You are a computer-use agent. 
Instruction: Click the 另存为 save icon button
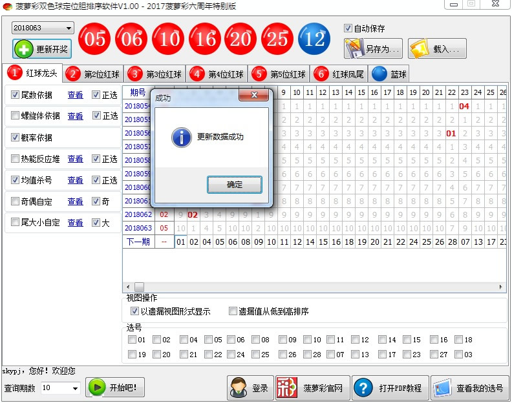click(373, 48)
